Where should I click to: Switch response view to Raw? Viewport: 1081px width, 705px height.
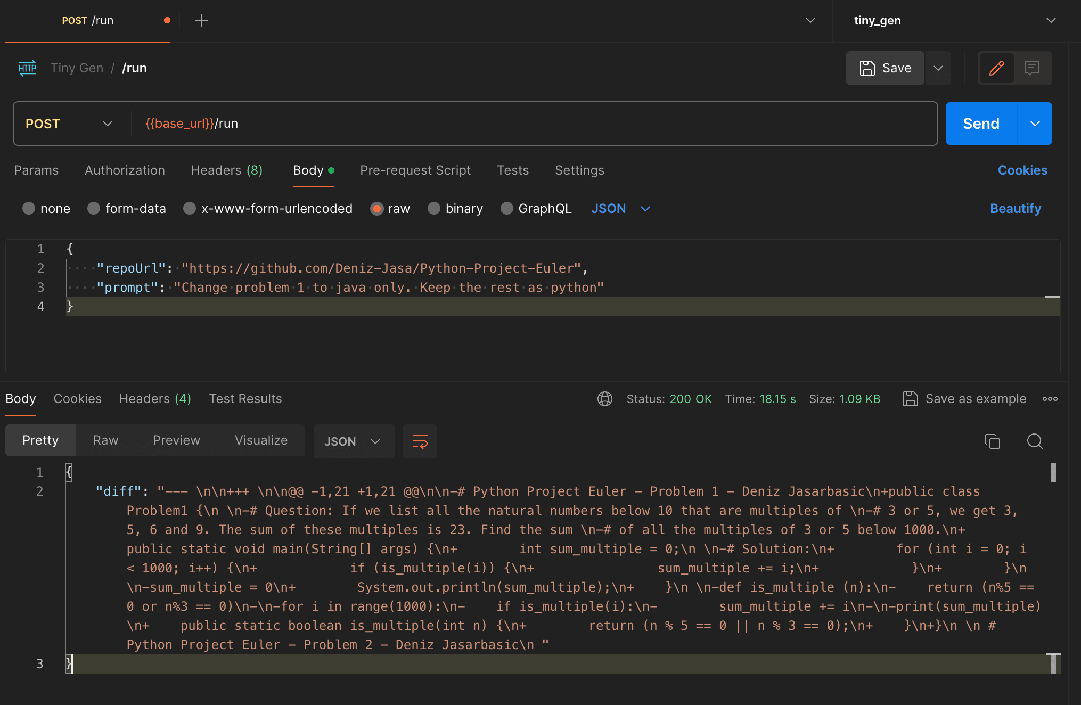pyautogui.click(x=105, y=440)
